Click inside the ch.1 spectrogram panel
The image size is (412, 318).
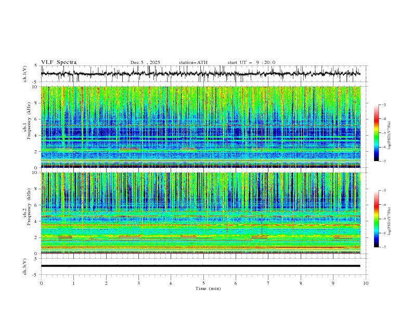coord(200,127)
